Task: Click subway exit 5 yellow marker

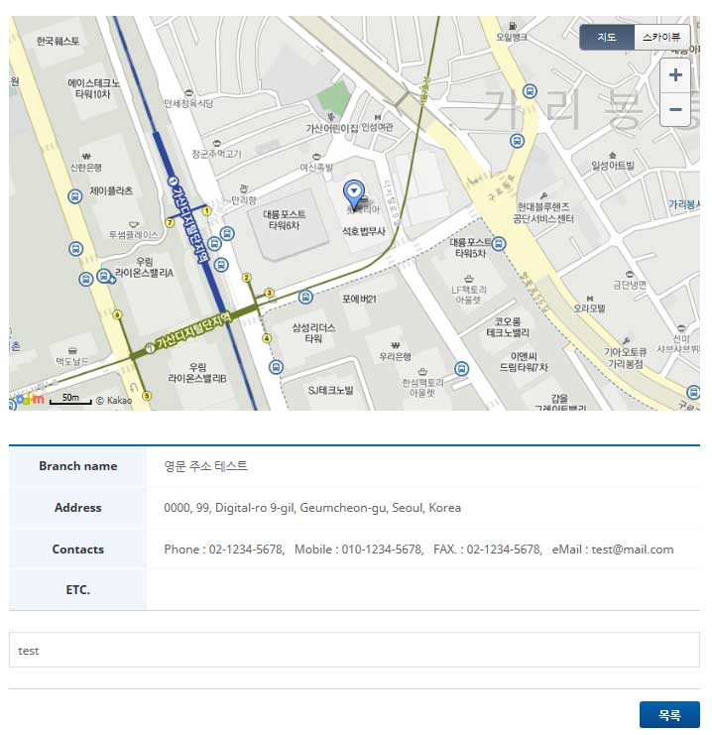Action: tap(147, 396)
